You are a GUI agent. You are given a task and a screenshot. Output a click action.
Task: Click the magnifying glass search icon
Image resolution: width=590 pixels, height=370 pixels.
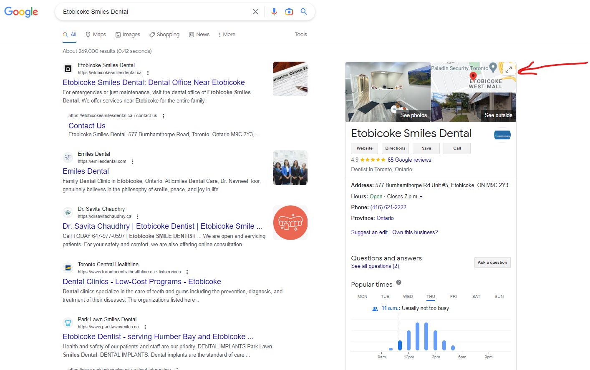coord(304,12)
